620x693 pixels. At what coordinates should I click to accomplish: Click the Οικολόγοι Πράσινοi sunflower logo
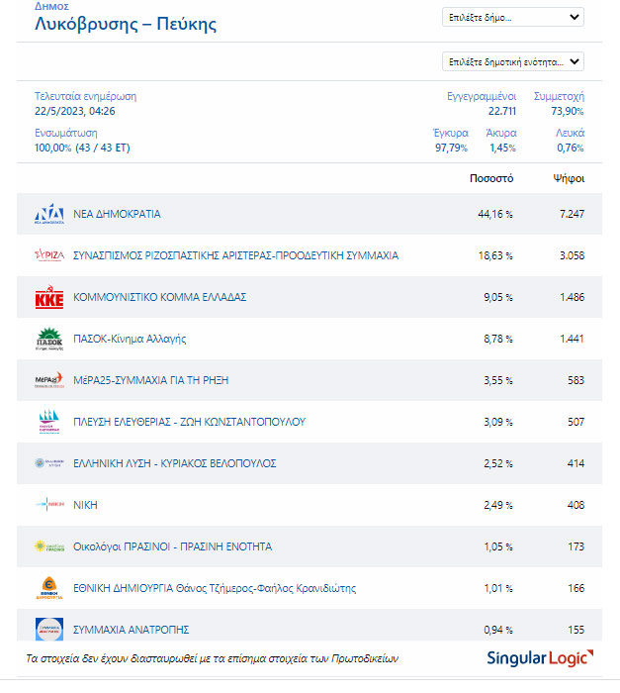coord(49,546)
